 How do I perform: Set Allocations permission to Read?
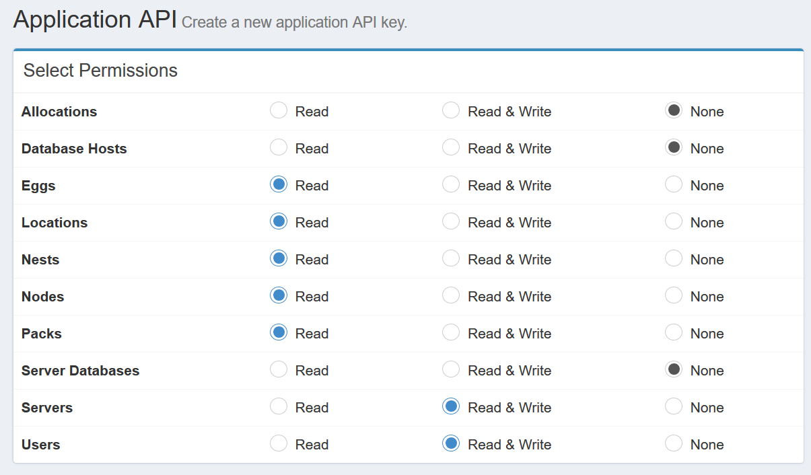click(x=279, y=110)
